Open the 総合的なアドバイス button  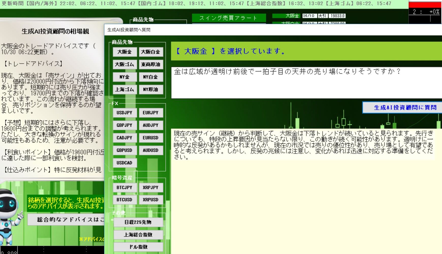66,220
